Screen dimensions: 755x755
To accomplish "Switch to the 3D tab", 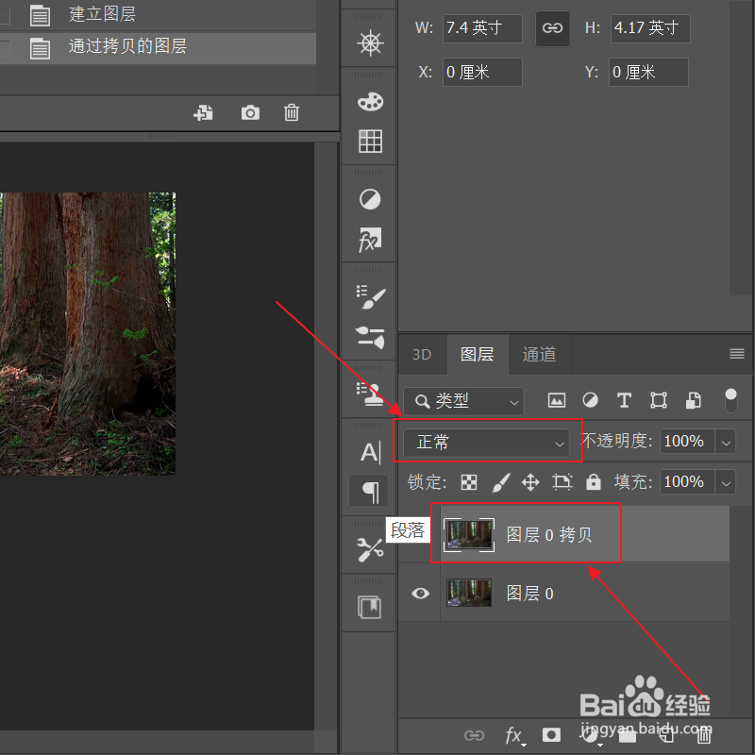I will click(422, 355).
